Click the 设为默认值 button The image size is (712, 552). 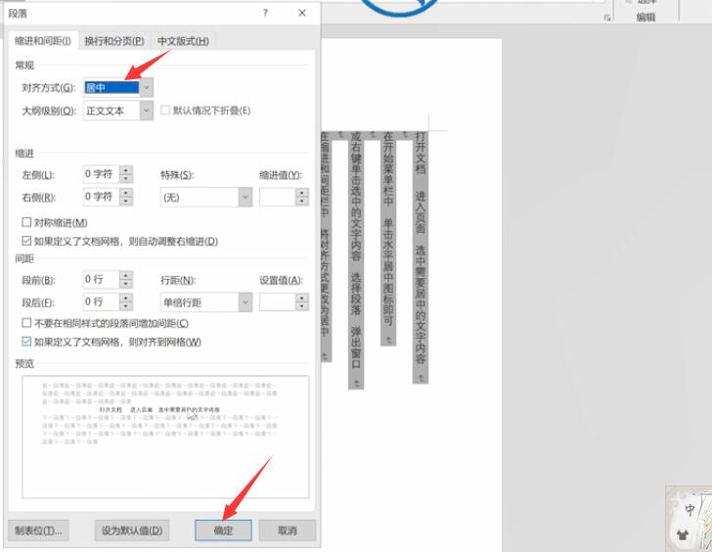[132, 530]
